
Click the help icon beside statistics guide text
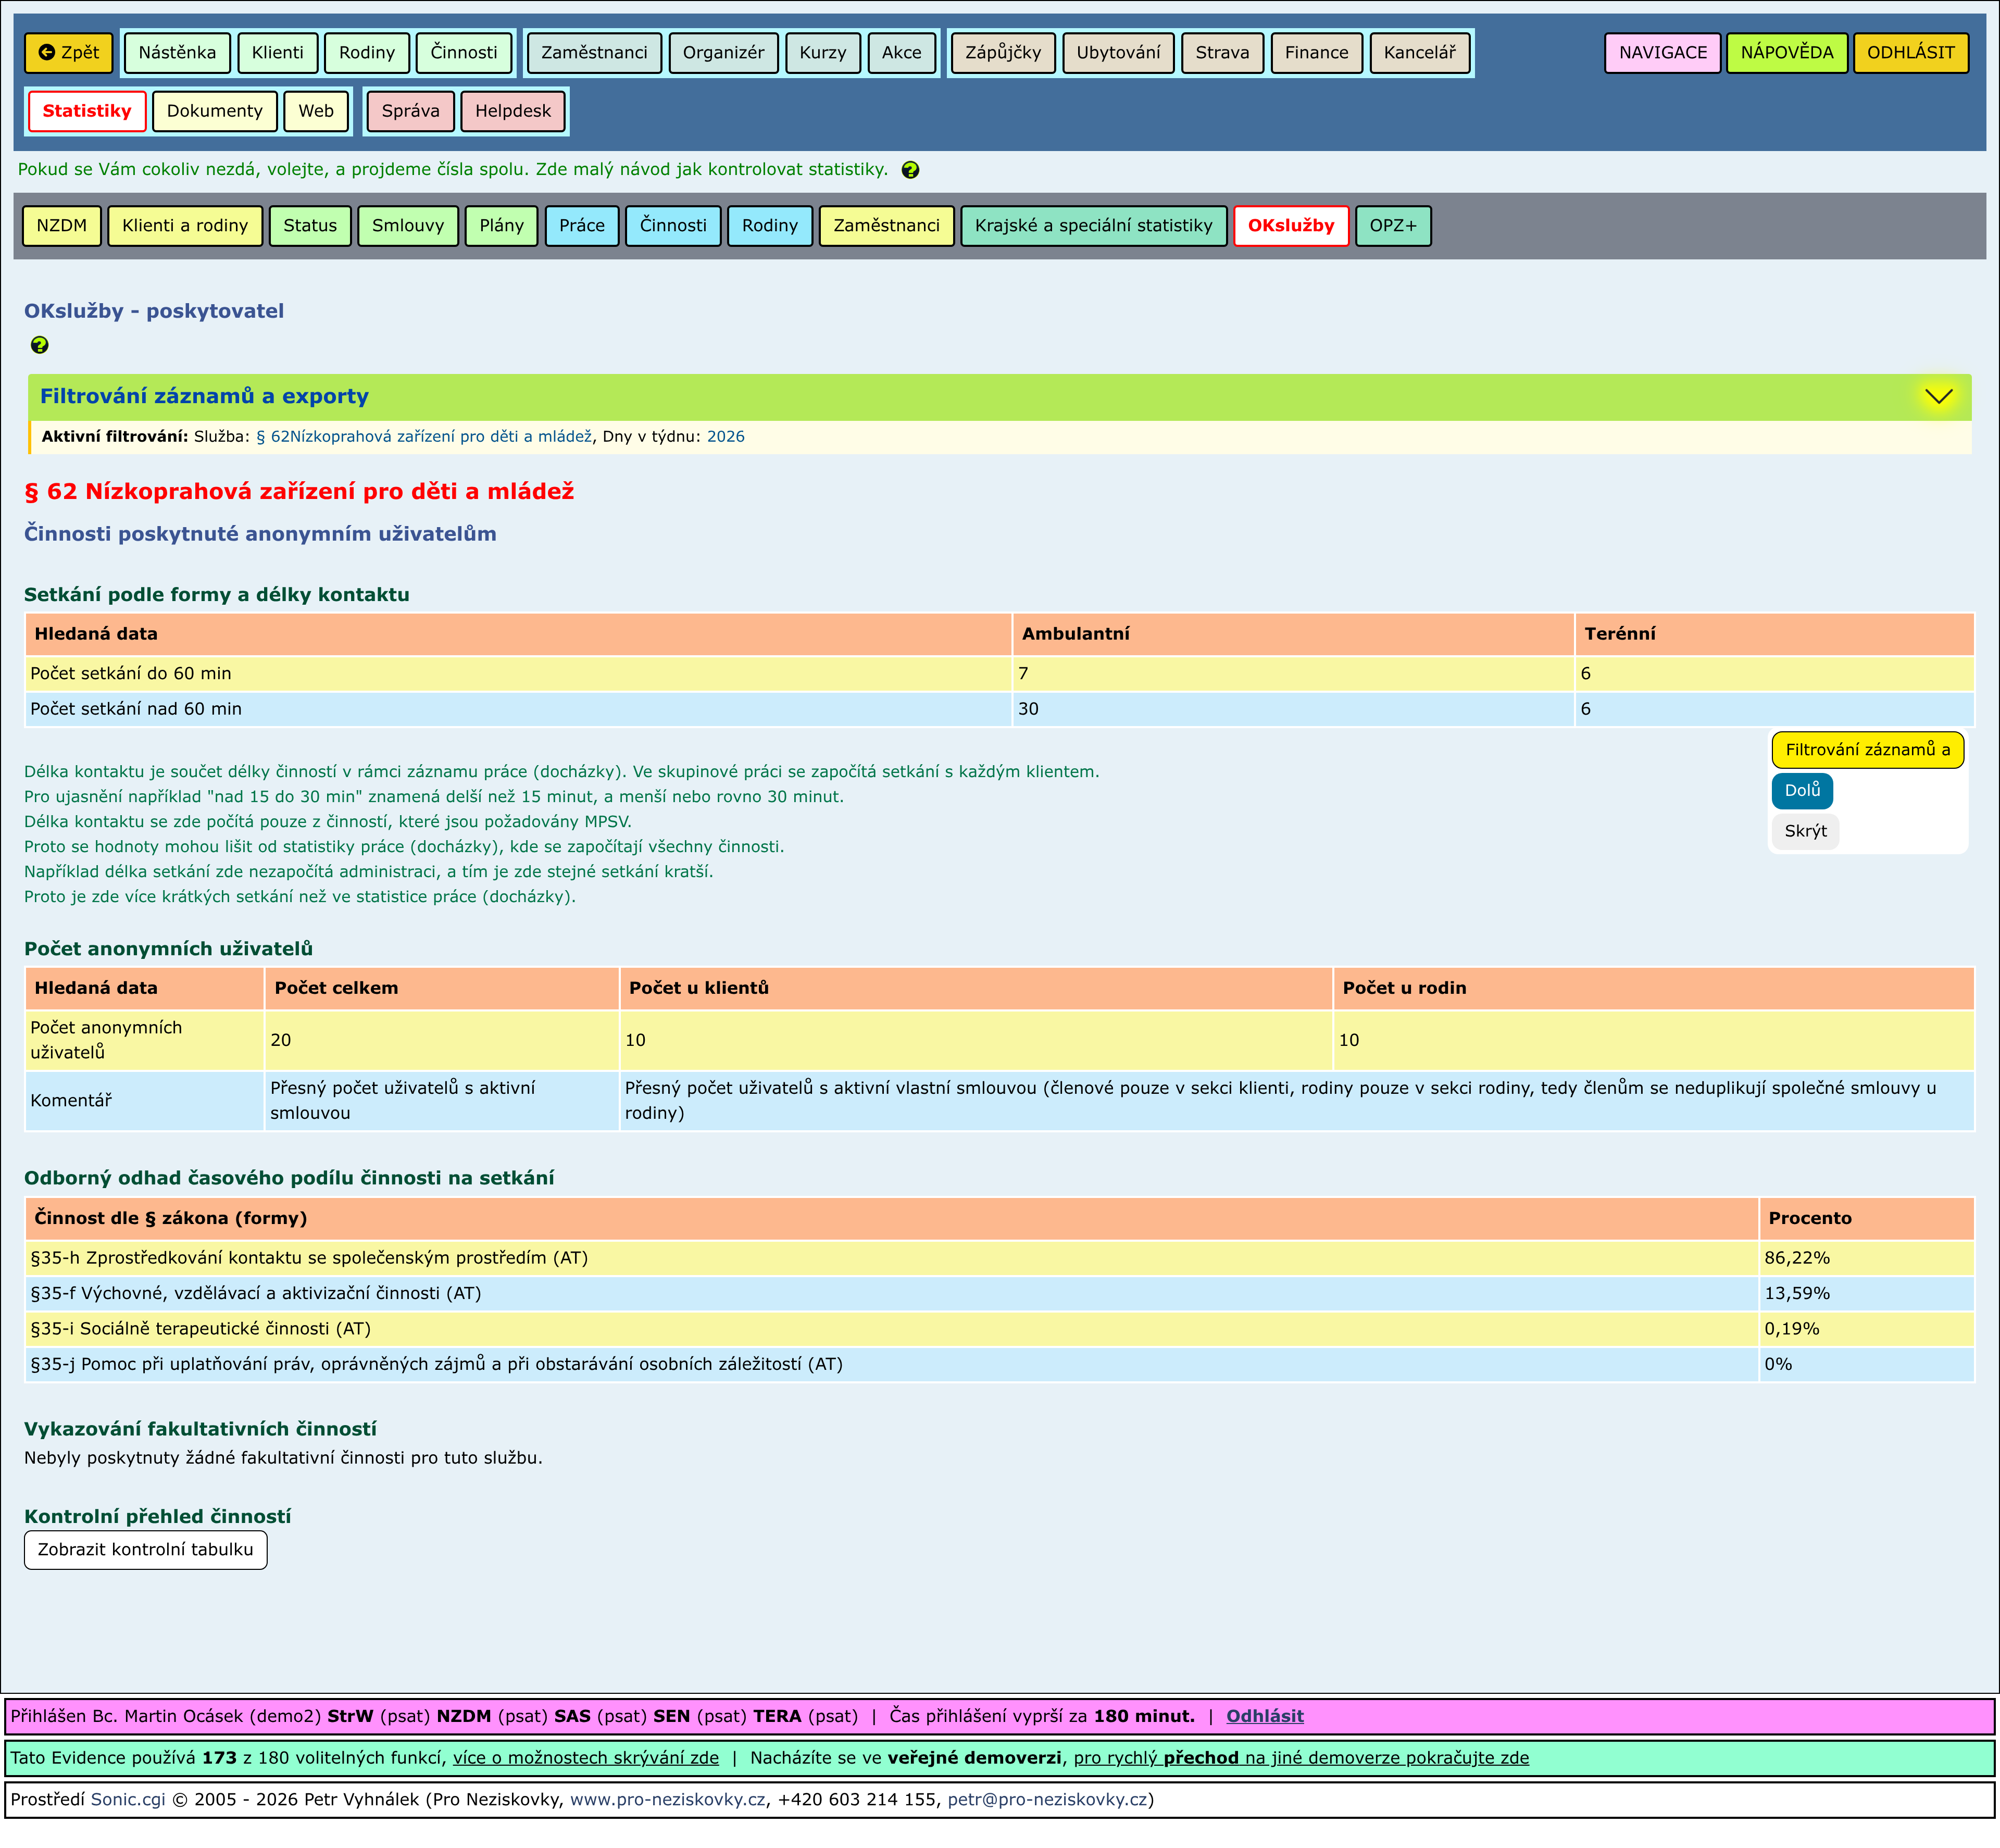[910, 170]
